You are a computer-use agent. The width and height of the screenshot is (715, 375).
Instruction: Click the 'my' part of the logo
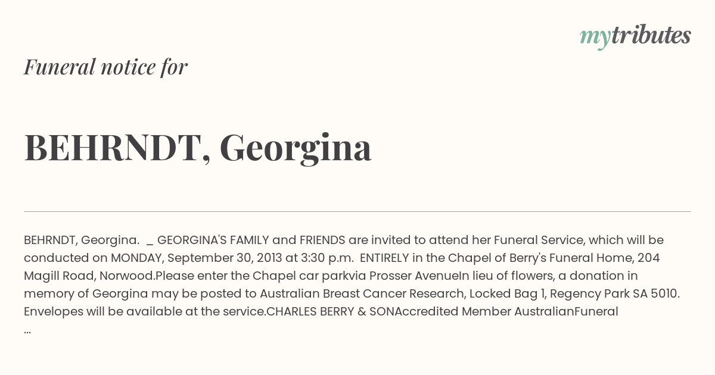tap(595, 37)
